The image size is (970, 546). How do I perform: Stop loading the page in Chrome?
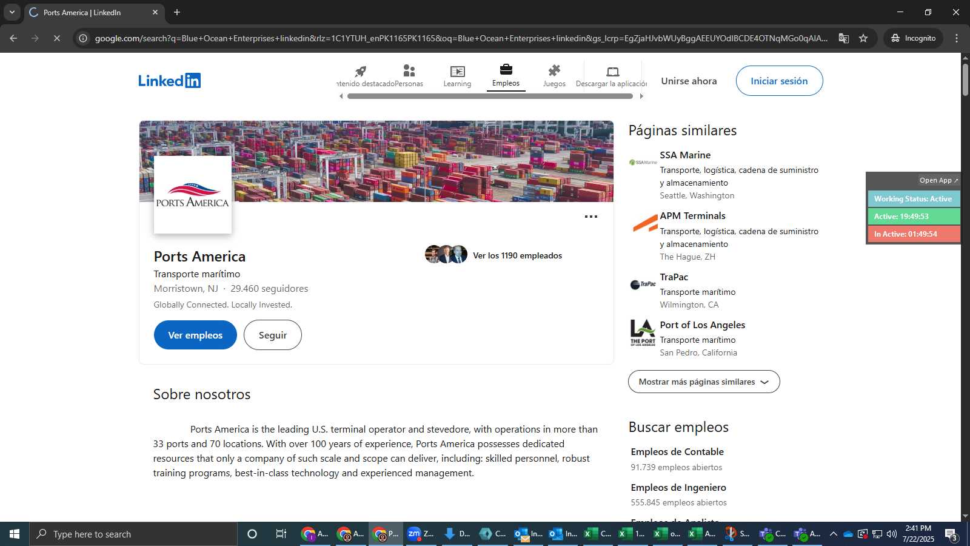(x=56, y=38)
